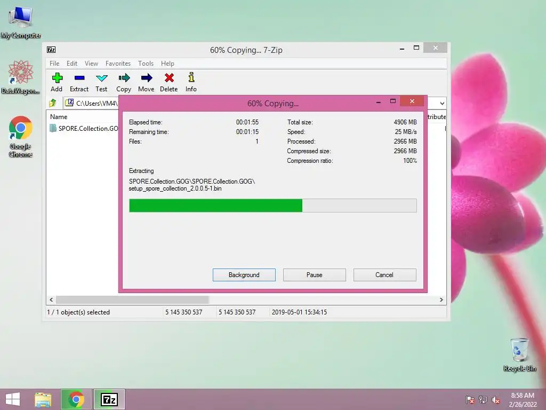Click Compression ratio value 100%

pyautogui.click(x=410, y=161)
